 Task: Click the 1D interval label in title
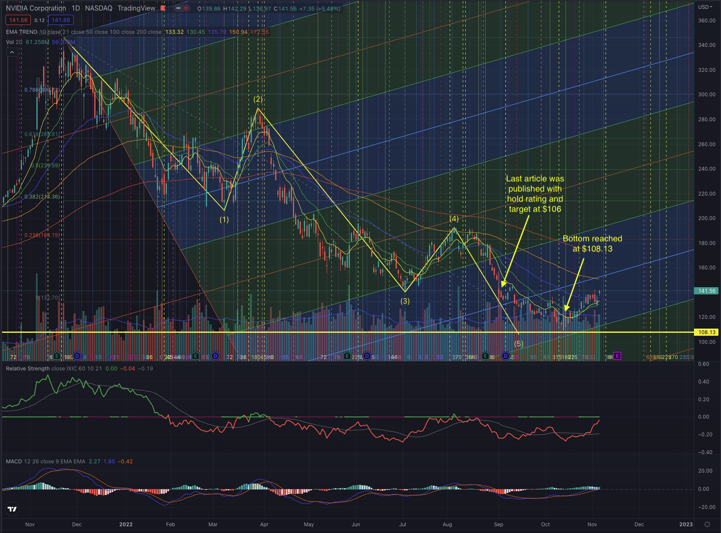coord(76,8)
